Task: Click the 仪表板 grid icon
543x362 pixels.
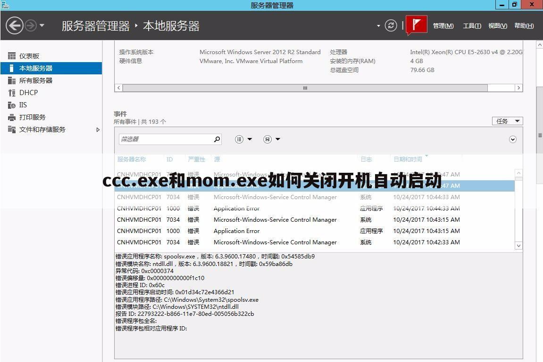Action: tap(12, 56)
